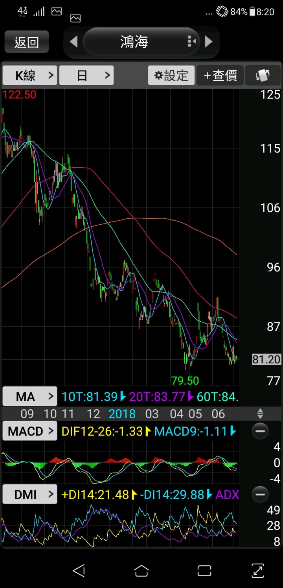Tap the up-down resize arrows on date axis
Screen dimensions: 283x588
pos(260,414)
